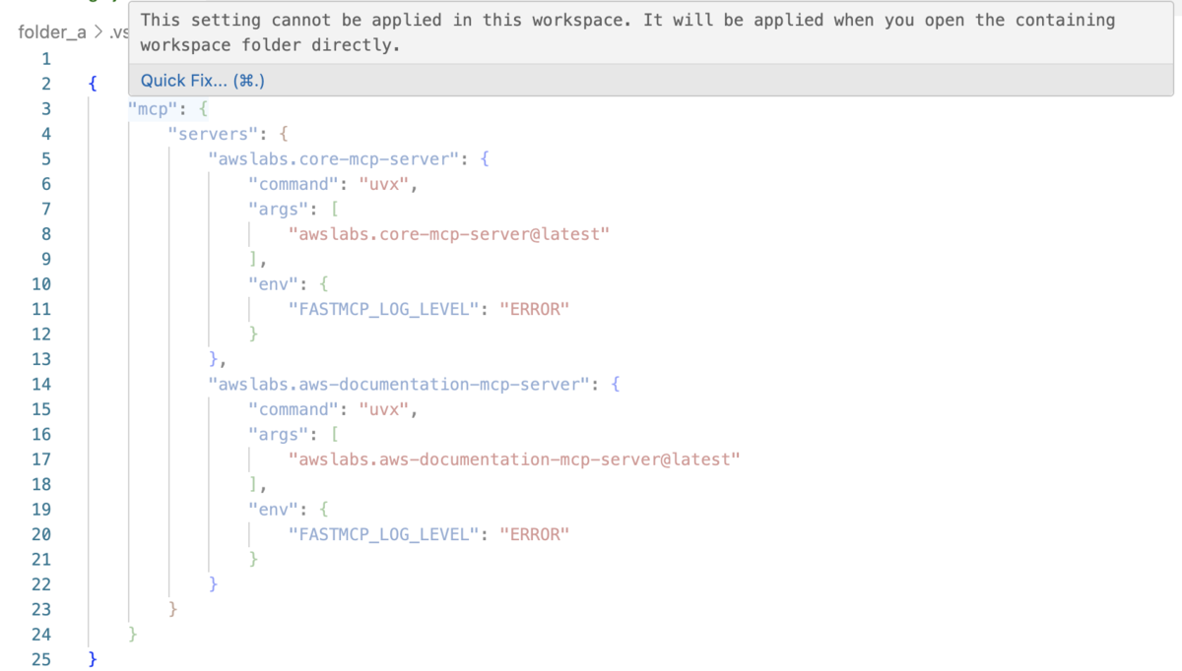The width and height of the screenshot is (1182, 671).
Task: Click the "servers" key on line 4
Action: (x=213, y=134)
